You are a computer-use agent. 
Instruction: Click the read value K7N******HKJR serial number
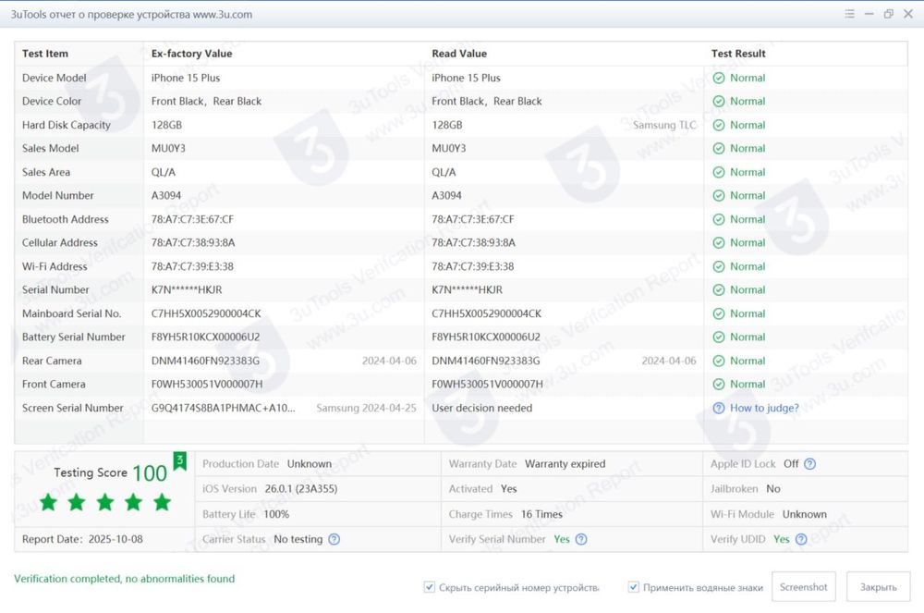(x=467, y=290)
